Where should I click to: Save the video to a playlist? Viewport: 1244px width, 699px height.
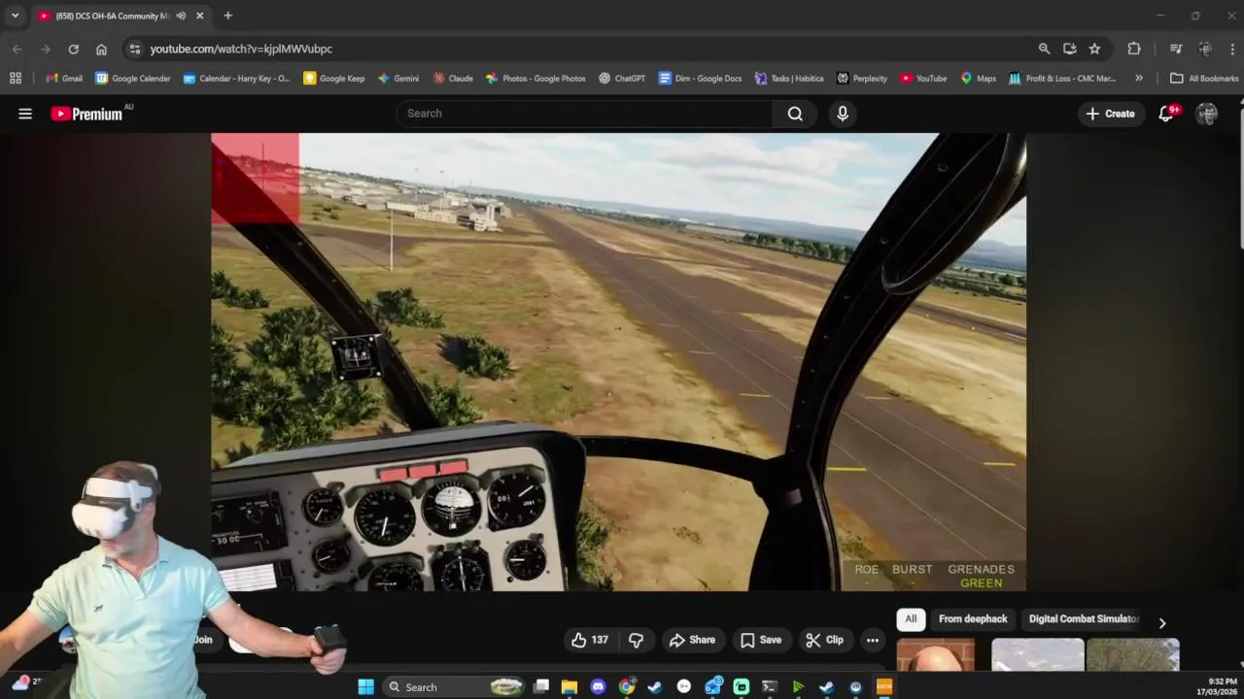point(761,640)
